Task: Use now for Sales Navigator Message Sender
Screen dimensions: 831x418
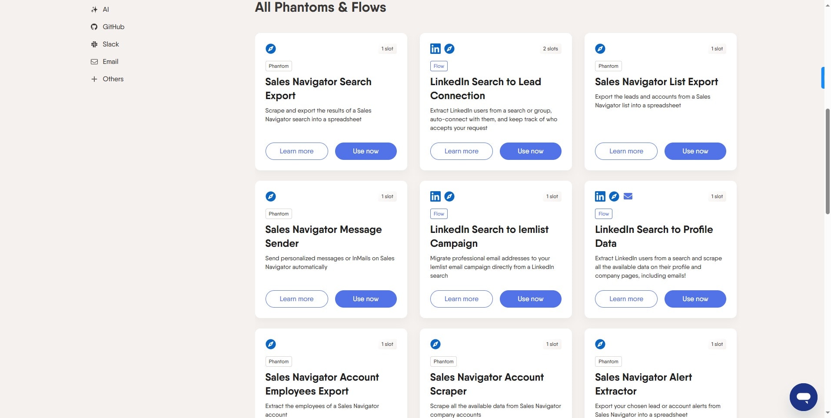Action: (x=366, y=299)
